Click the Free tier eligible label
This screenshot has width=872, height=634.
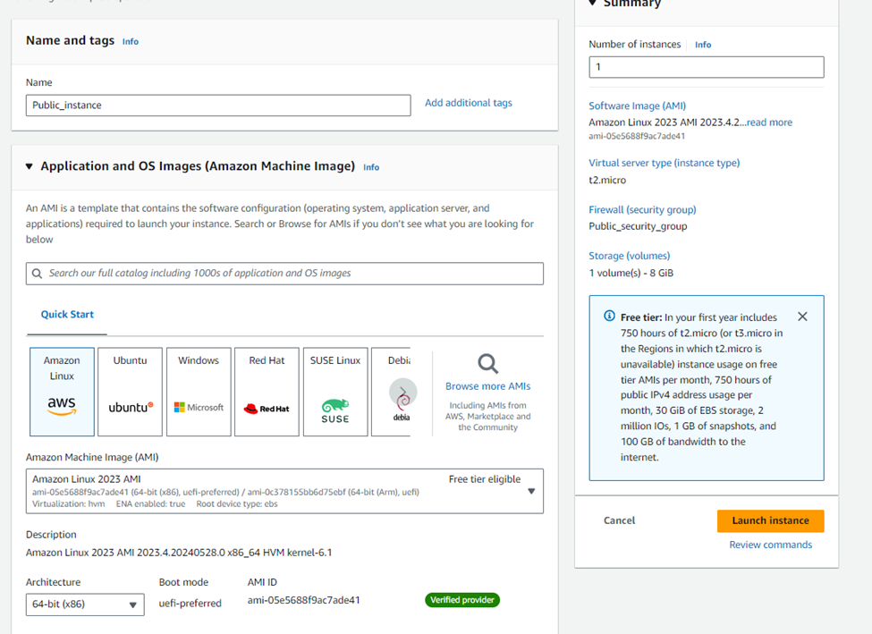(485, 479)
